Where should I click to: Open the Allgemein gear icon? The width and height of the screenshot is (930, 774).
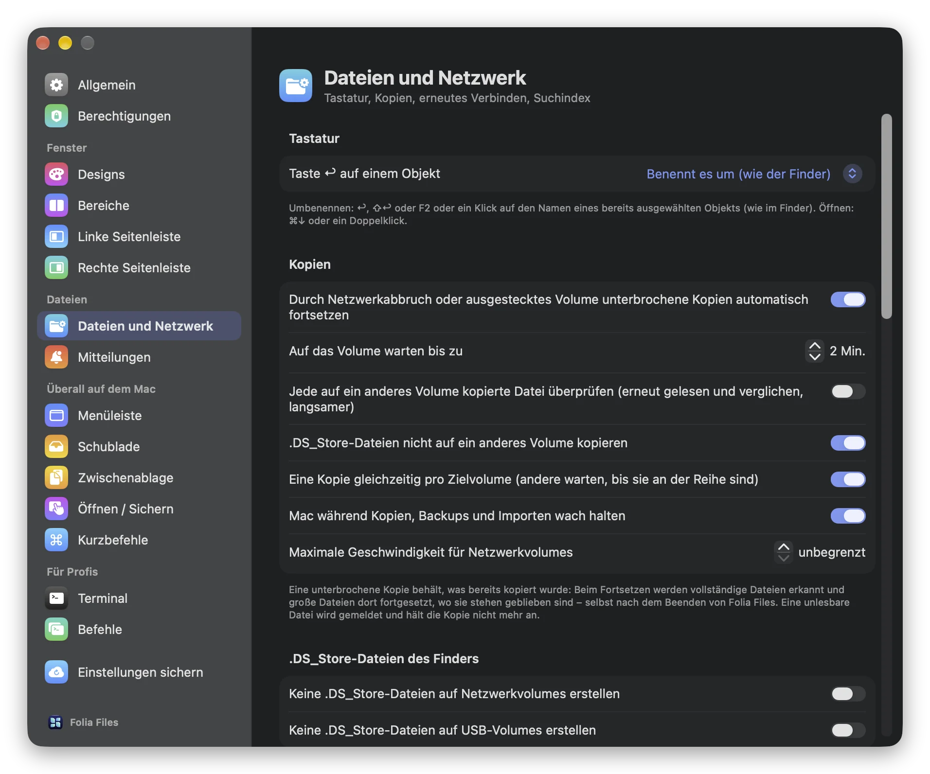tap(56, 85)
